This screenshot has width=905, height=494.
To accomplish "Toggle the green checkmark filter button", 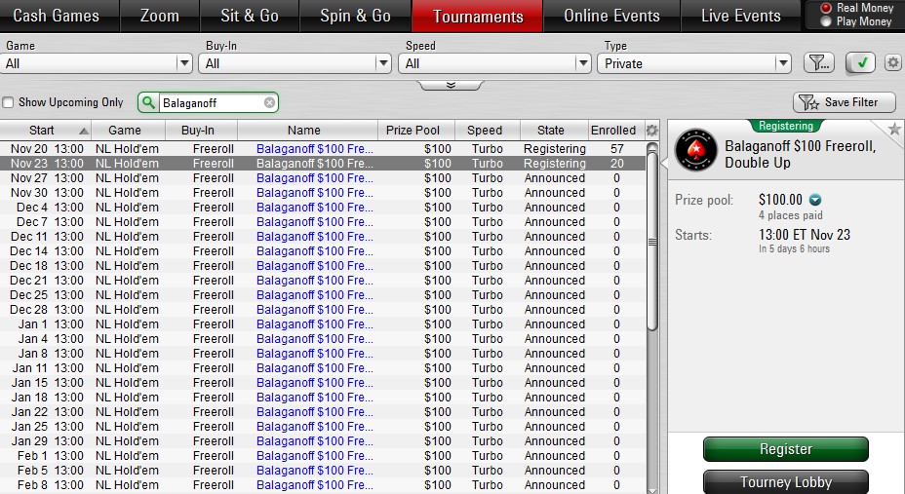I will [x=860, y=63].
